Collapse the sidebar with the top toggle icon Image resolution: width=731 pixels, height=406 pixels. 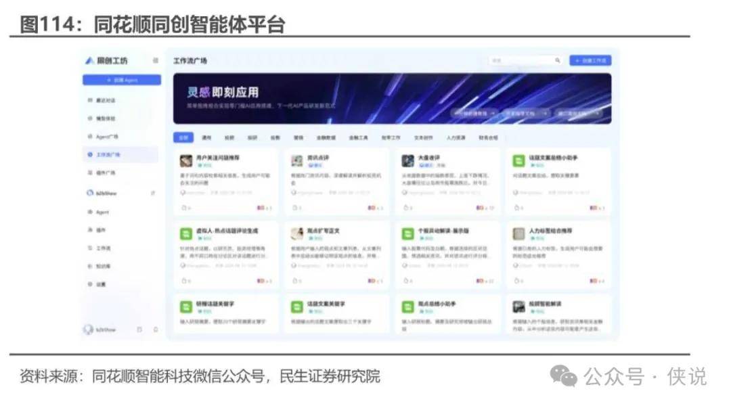[155, 61]
